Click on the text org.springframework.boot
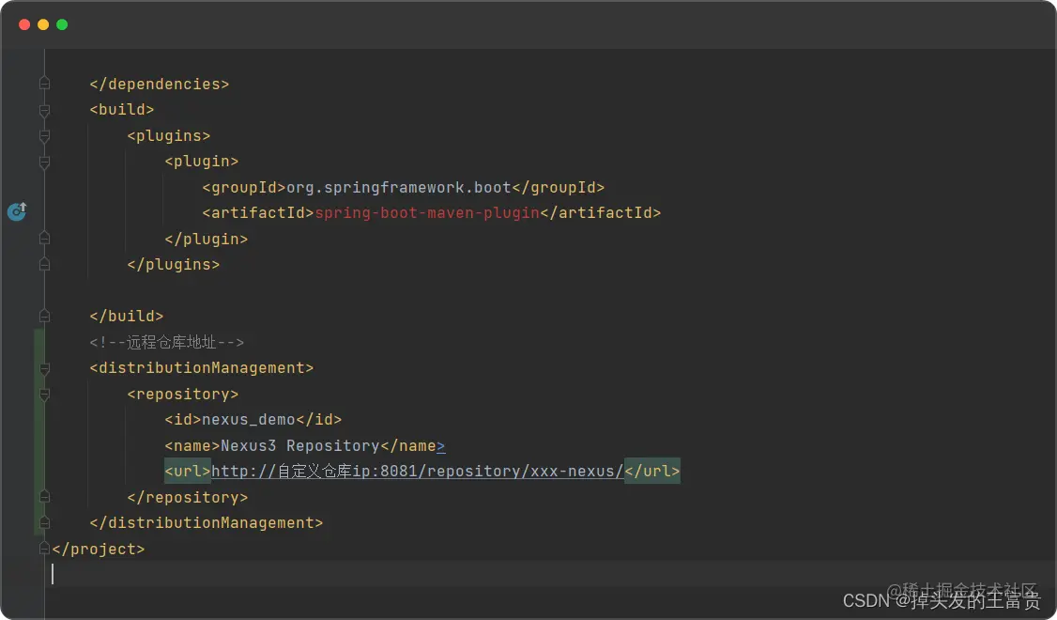 pos(399,187)
